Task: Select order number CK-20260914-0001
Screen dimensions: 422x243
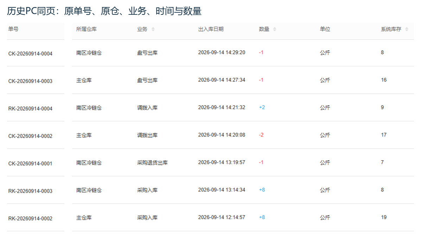Action: click(x=30, y=163)
